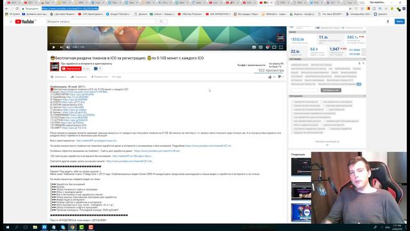This screenshot has height=231, width=410.
Task: Check the 'как заработать деньги' channel tag
Action: pos(293,121)
